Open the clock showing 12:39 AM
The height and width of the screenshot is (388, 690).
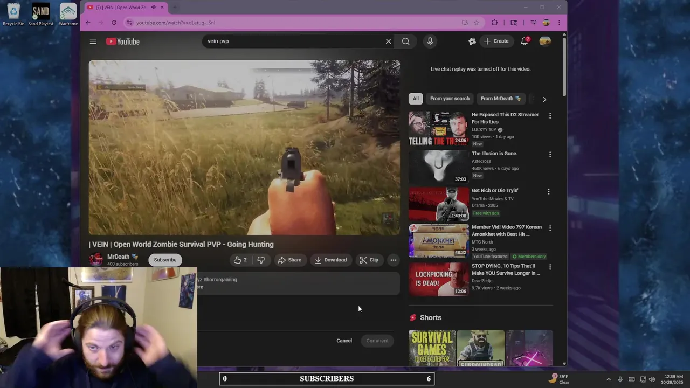tap(673, 379)
